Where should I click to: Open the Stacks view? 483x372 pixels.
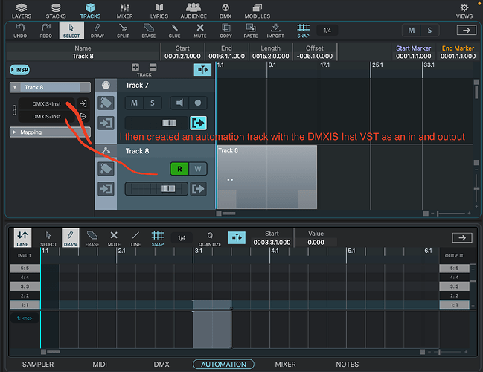click(56, 10)
